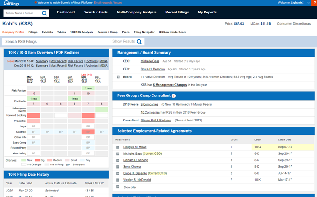Click the Consumer Discretionary sector label

coord(294,24)
